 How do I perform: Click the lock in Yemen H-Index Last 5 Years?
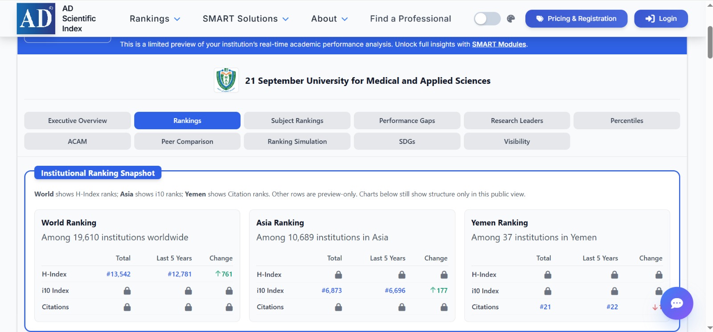click(615, 275)
